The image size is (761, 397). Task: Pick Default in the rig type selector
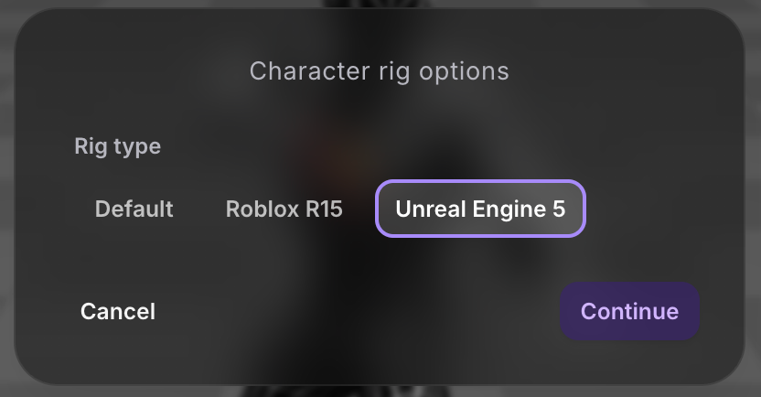(134, 209)
